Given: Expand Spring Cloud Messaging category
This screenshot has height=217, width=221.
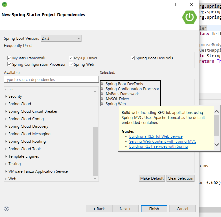Looking at the screenshot, I should pyautogui.click(x=6, y=134).
